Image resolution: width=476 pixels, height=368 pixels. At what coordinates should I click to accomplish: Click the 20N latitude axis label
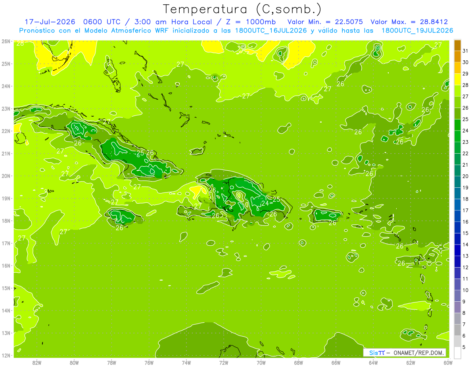click(6, 176)
